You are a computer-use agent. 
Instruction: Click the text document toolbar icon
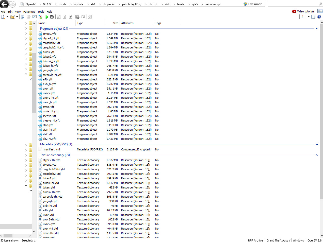(64, 17)
